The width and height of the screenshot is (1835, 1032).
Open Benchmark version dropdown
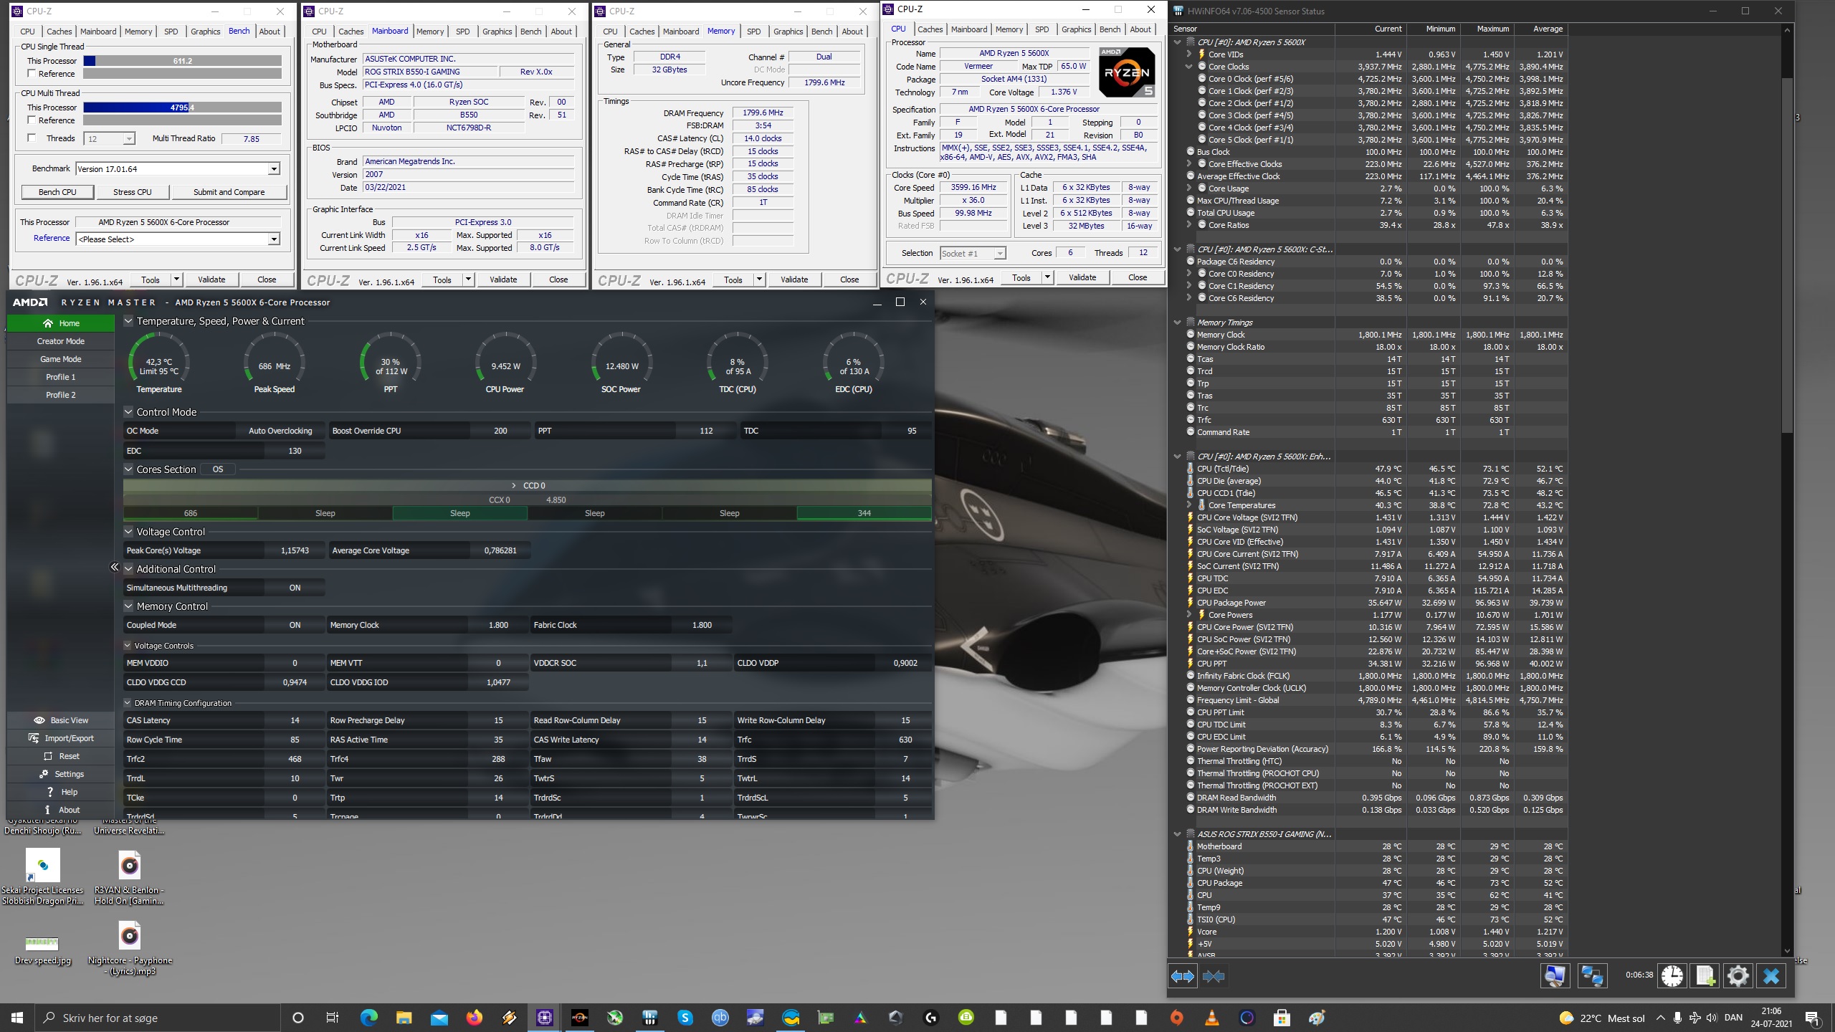pos(273,169)
